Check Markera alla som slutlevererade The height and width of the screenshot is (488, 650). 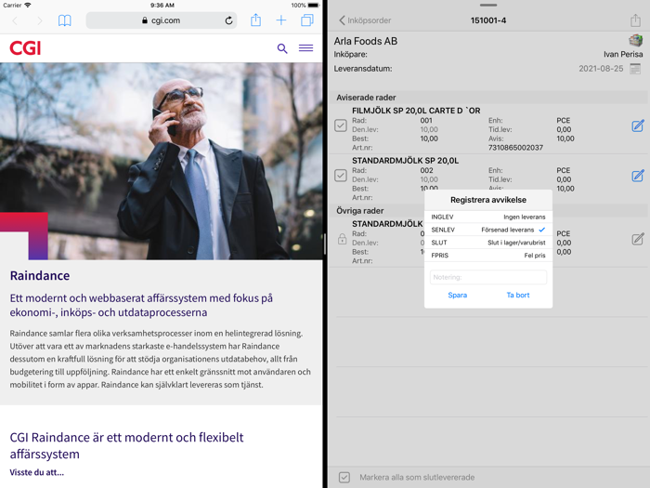(344, 477)
